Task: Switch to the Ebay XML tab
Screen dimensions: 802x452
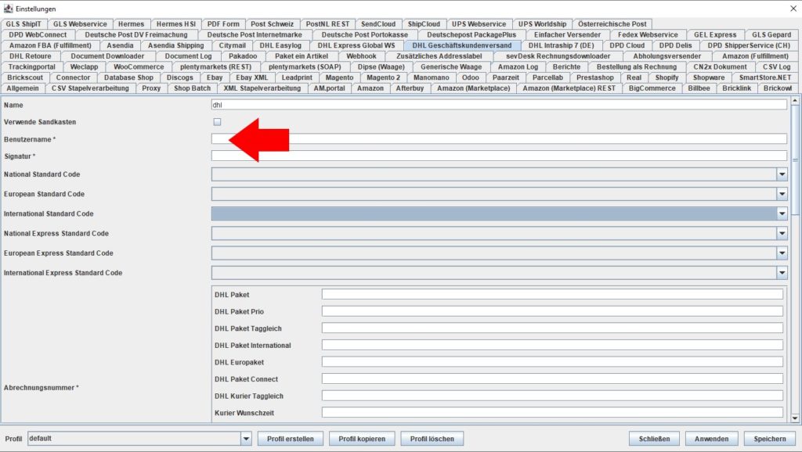Action: (x=251, y=77)
